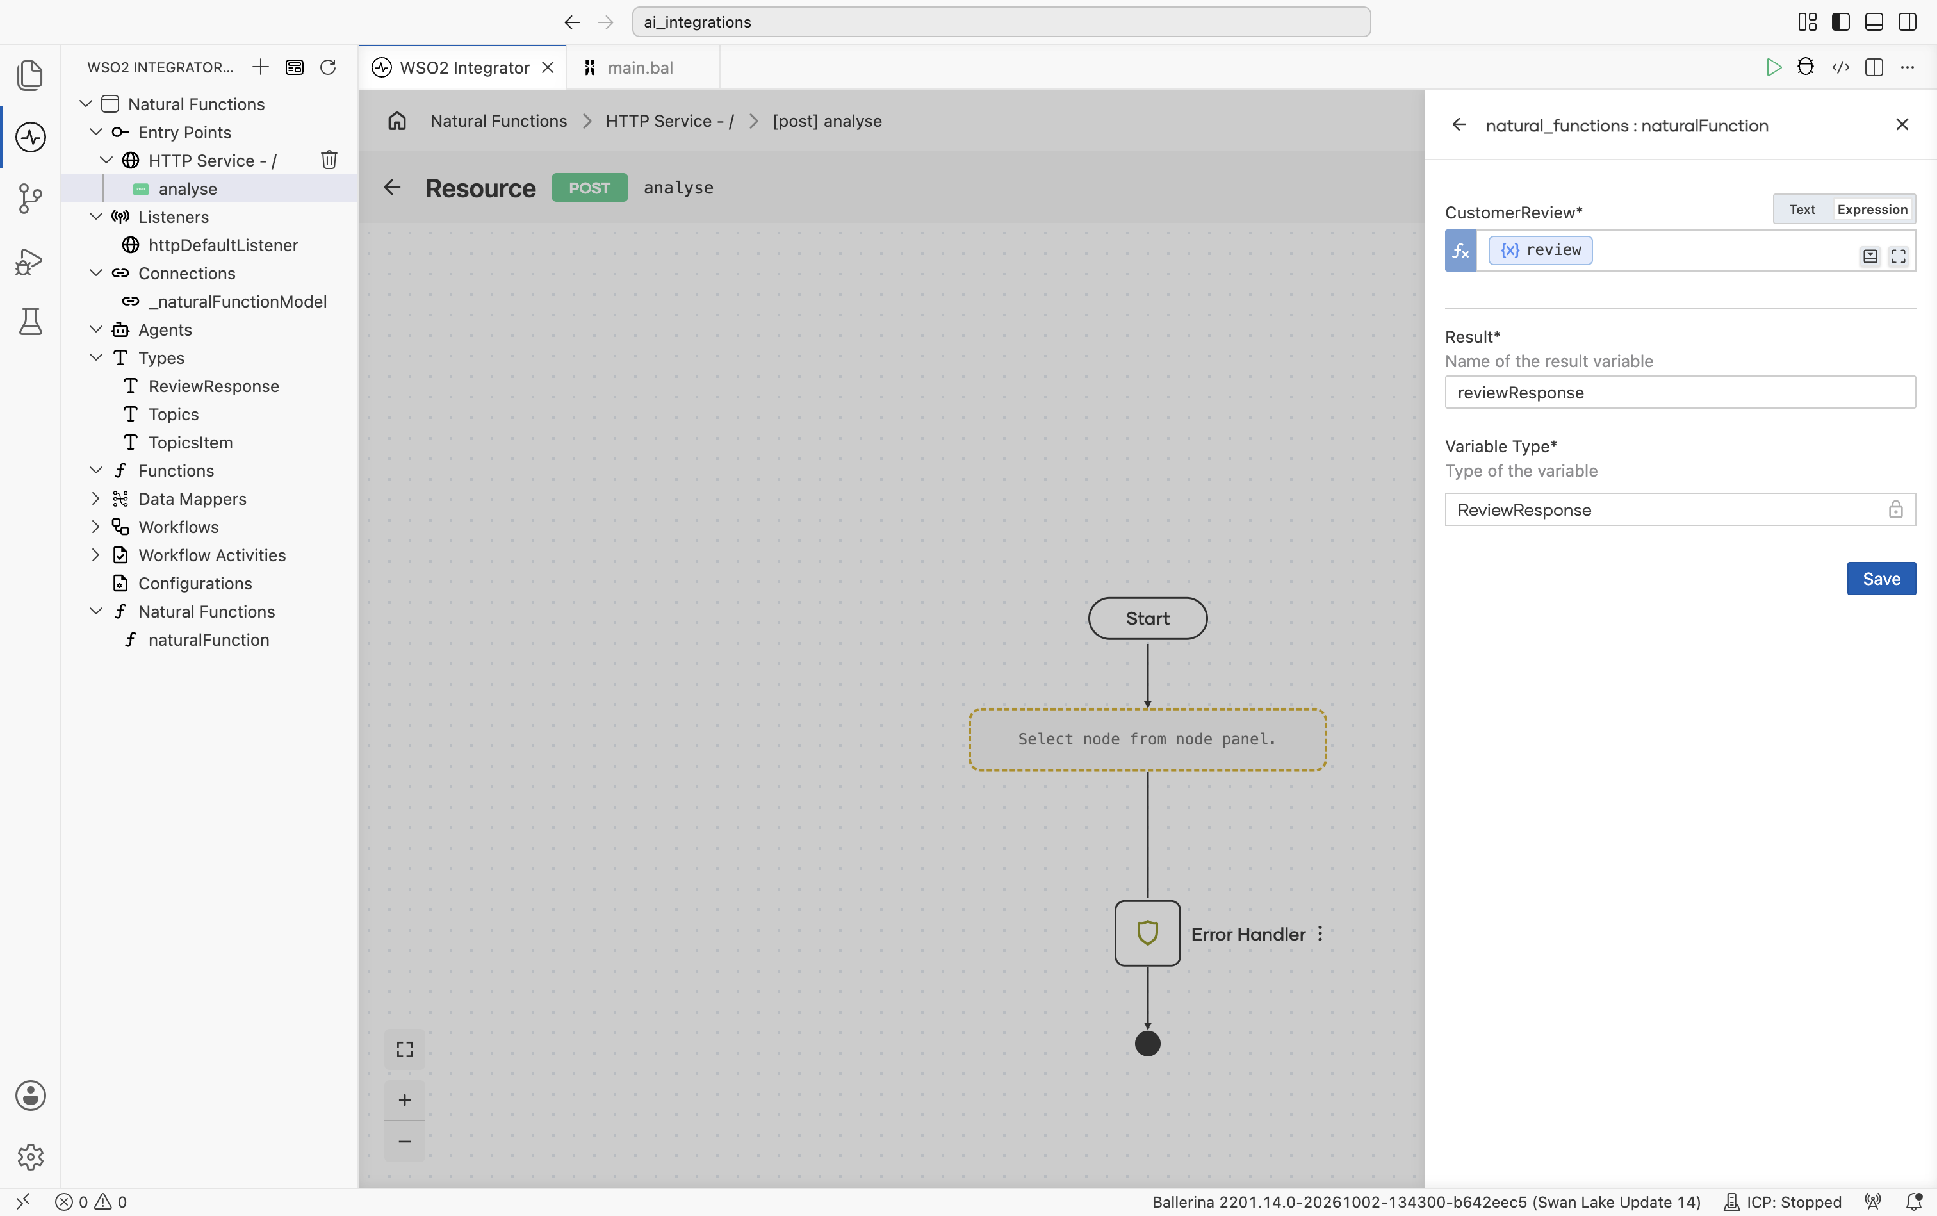Open the Explorer files icon in activity bar

(x=31, y=75)
